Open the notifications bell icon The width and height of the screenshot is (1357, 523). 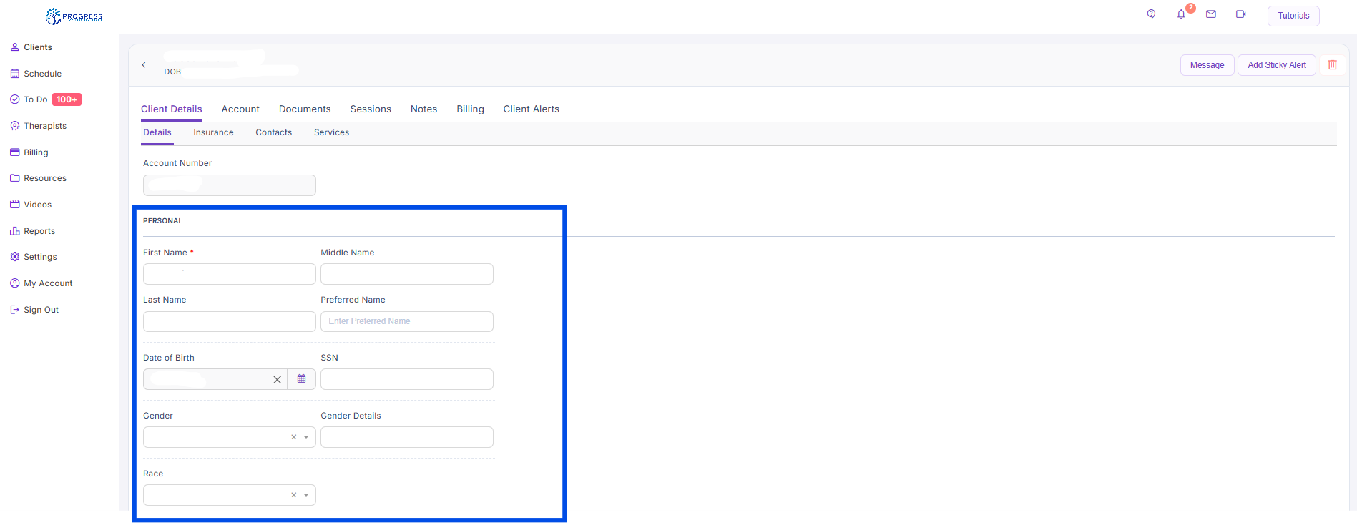pyautogui.click(x=1181, y=14)
